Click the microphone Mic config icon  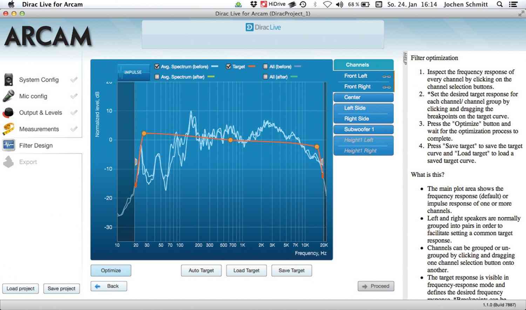point(8,96)
